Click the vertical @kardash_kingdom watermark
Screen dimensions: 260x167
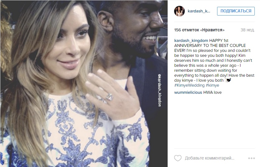[160, 90]
